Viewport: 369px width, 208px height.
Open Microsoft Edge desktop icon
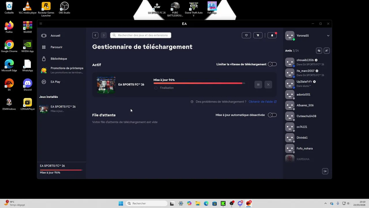point(9,66)
